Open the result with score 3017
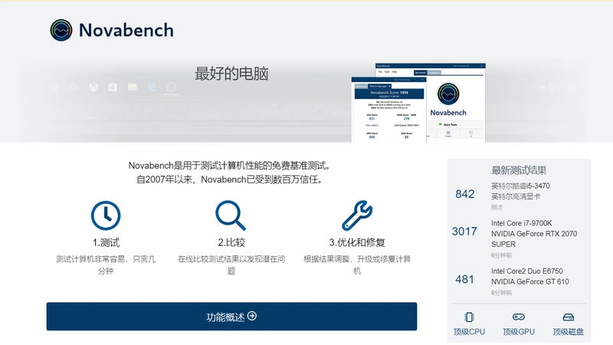This screenshot has height=345, width=613. coord(464,232)
